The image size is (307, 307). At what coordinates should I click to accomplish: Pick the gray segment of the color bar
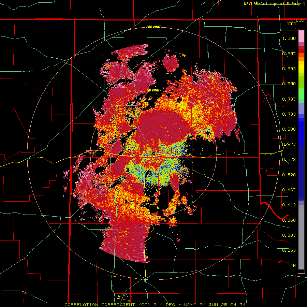click(x=301, y=237)
